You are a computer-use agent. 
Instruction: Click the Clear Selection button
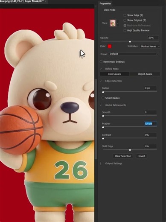(123, 156)
